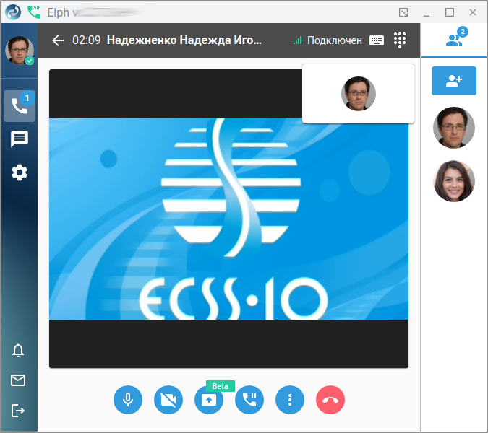Image resolution: width=488 pixels, height=433 pixels.
Task: Add a participant to the call
Action: [x=454, y=81]
